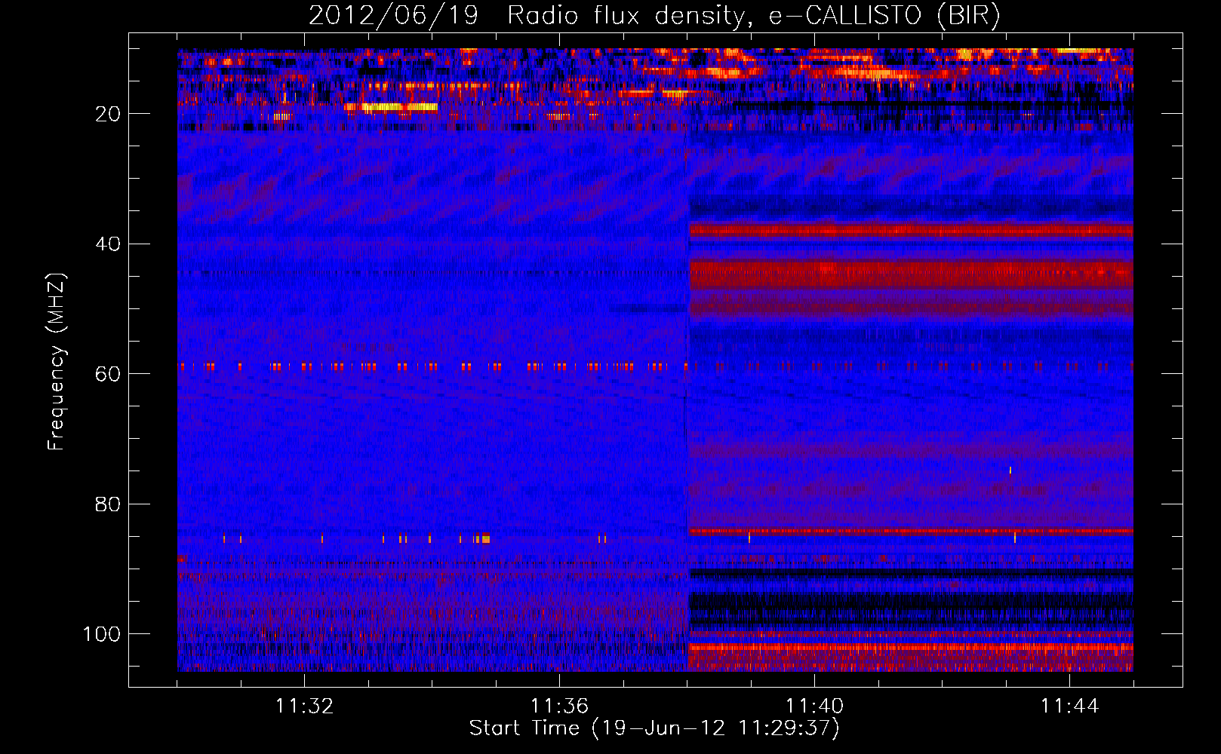The image size is (1221, 754).
Task: Click the 'Start Time (19-Jun-12 11:29:37)' label
Action: pos(654,728)
